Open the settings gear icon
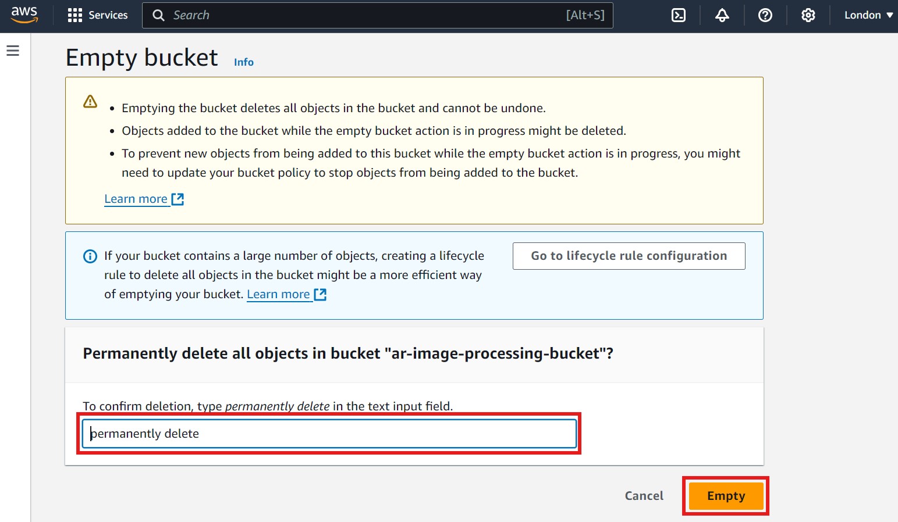The image size is (898, 522). click(808, 16)
